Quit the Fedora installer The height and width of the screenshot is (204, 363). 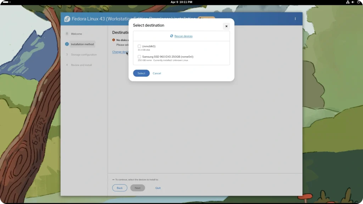pos(158,188)
